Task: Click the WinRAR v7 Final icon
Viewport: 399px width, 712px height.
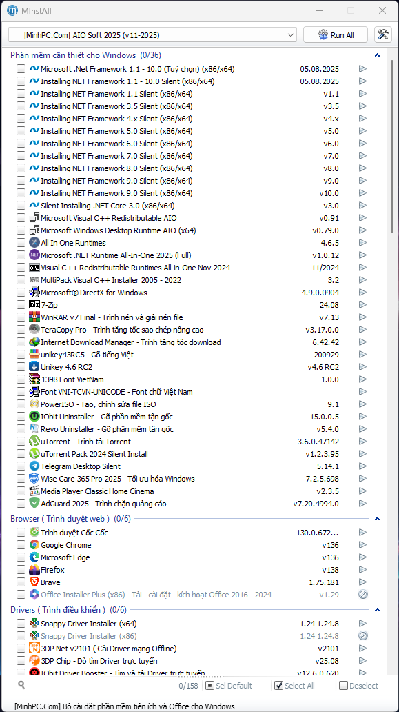Action: coord(34,317)
